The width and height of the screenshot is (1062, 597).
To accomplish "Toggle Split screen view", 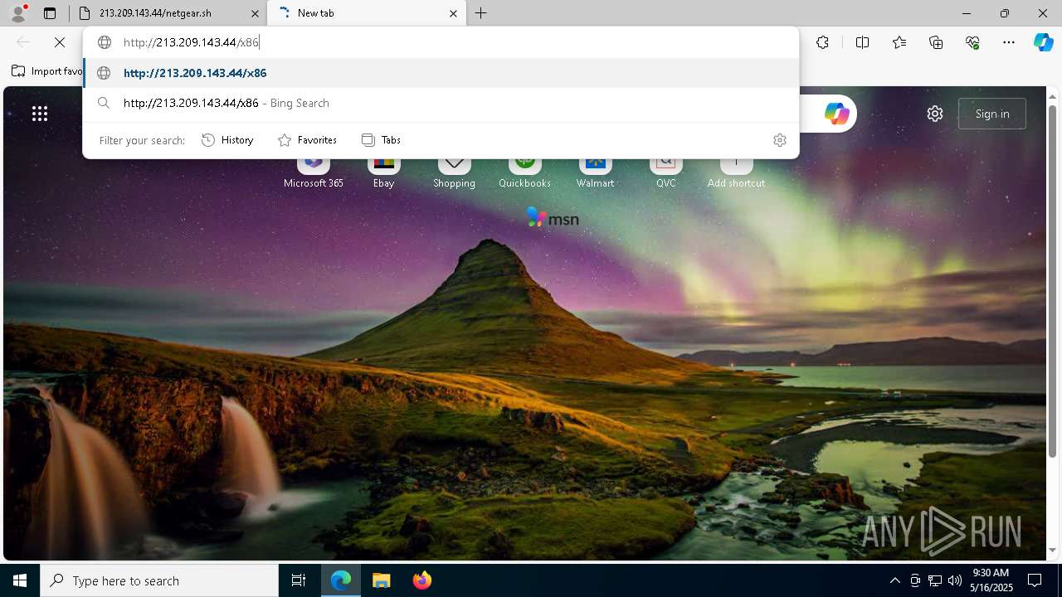I will [862, 42].
